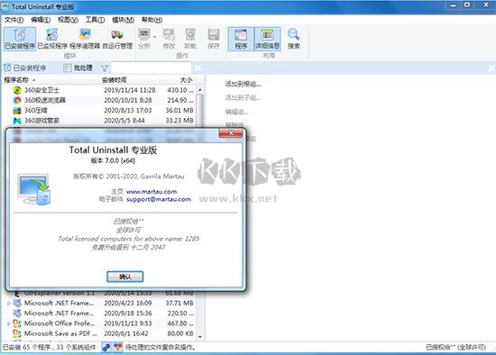Screen dimensions: 496x355
Task: Click 待处理的文件重命名操作 status text
Action: click(160, 348)
